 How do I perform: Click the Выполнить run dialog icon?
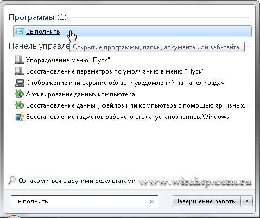pyautogui.click(x=20, y=31)
